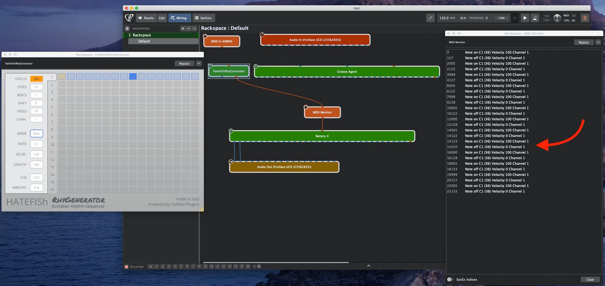
Task: Toggle the SysEx indices switch
Action: pos(450,279)
